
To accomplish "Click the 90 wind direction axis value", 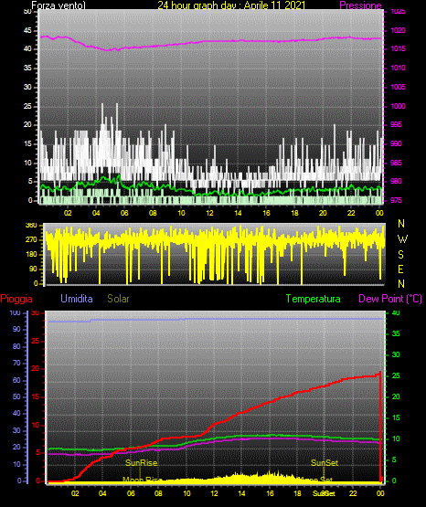I will [x=33, y=269].
